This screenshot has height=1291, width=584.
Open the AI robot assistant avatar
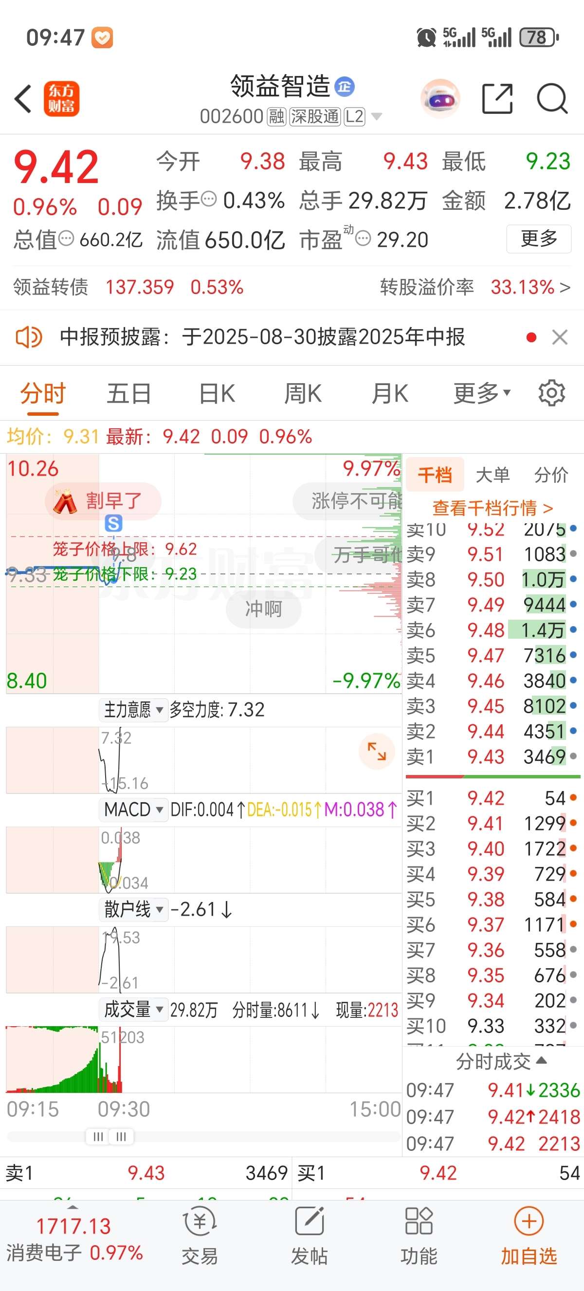tap(440, 99)
